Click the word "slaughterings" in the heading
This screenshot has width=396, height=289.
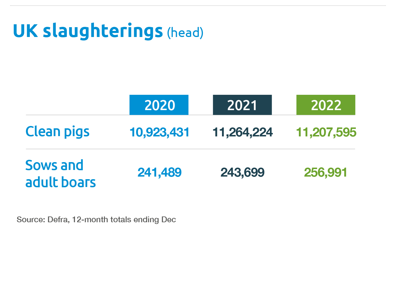(x=103, y=31)
